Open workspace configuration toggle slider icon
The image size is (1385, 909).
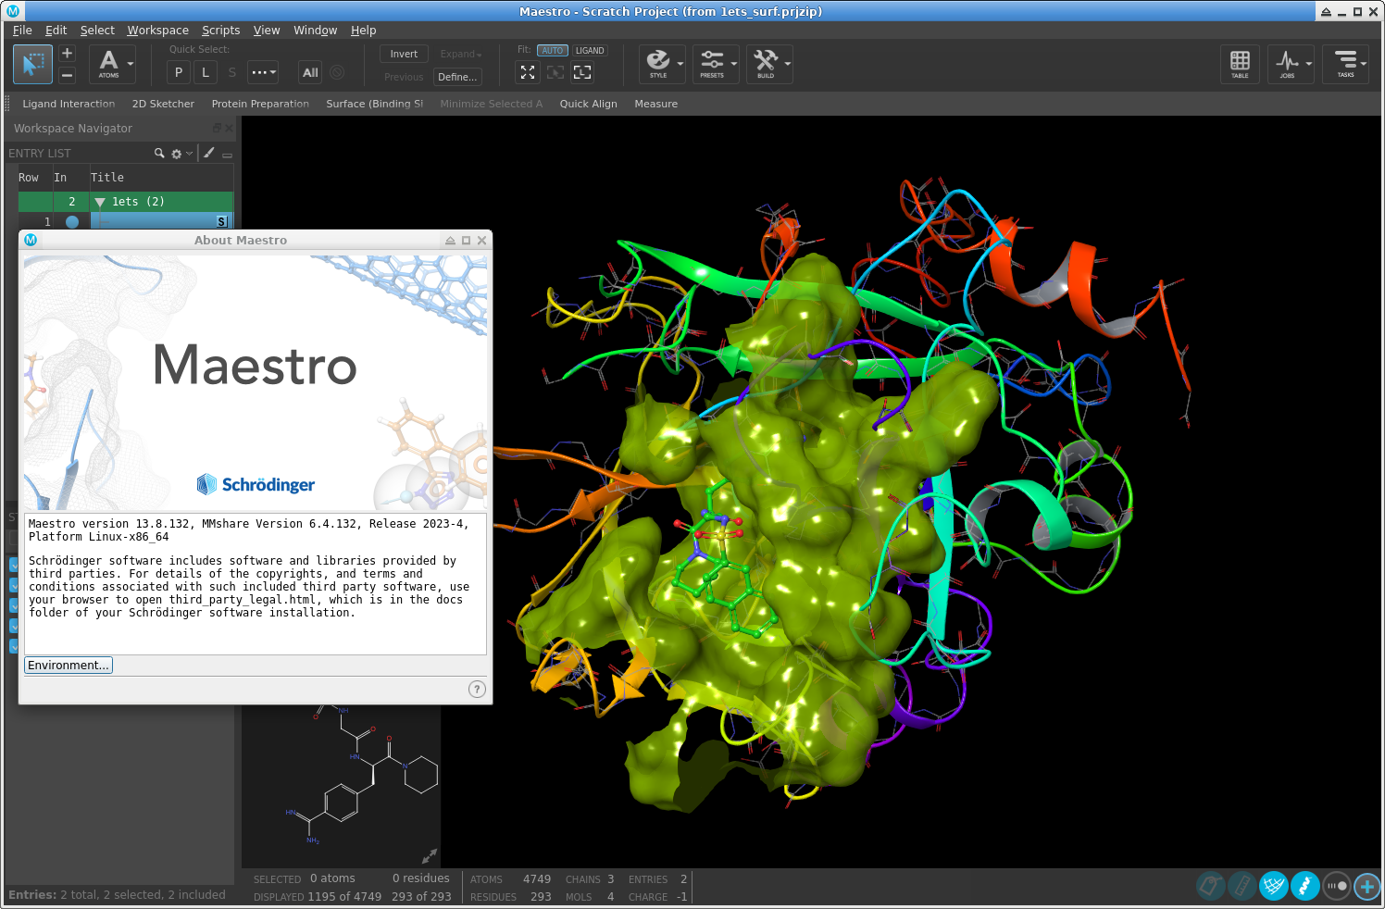1337,886
